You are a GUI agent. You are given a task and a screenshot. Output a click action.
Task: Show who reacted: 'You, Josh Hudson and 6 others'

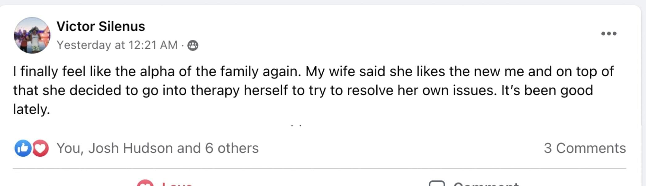pyautogui.click(x=157, y=148)
